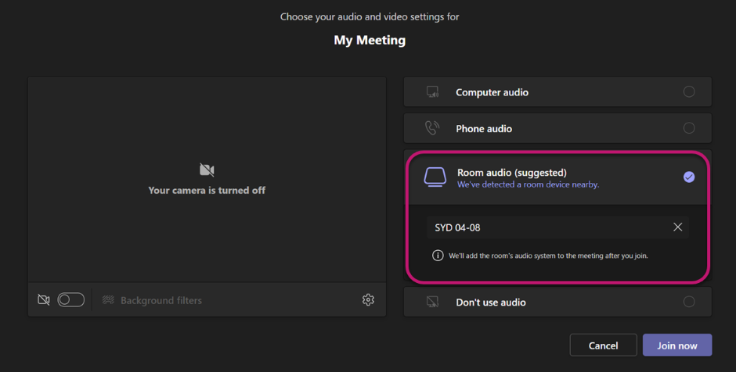736x372 pixels.
Task: Select the Don't use audio radio button
Action: pos(688,302)
